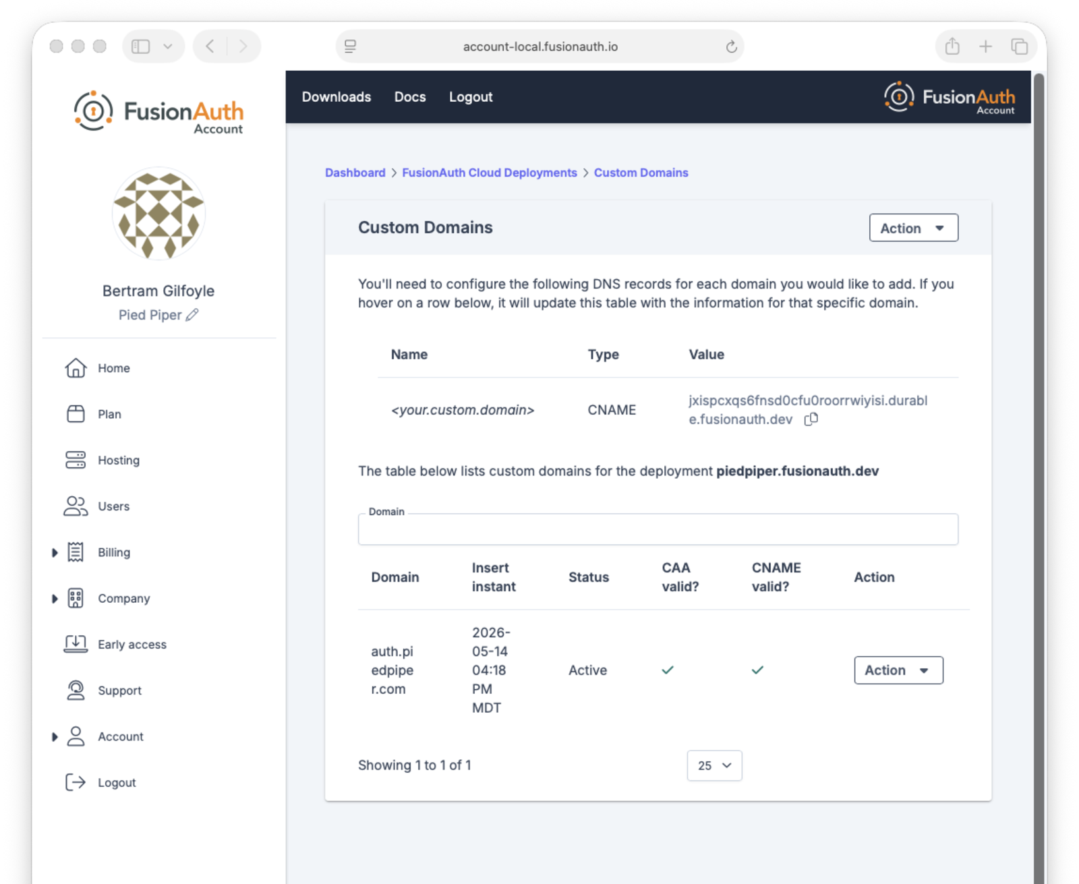The width and height of the screenshot is (1079, 884).
Task: Open the browser sidebar options chevron
Action: pos(168,47)
